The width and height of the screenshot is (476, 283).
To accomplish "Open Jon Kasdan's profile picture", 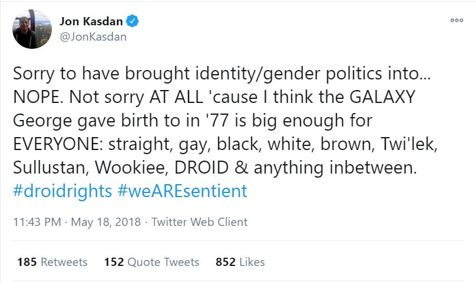I will click(x=32, y=29).
